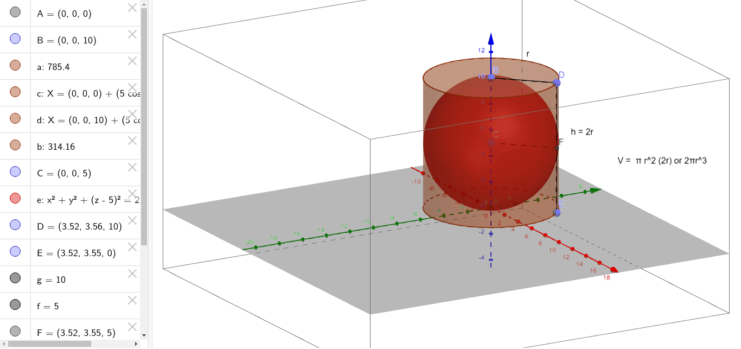Image resolution: width=741 pixels, height=349 pixels.
Task: Delete point F with its X icon
Action: pos(132,327)
